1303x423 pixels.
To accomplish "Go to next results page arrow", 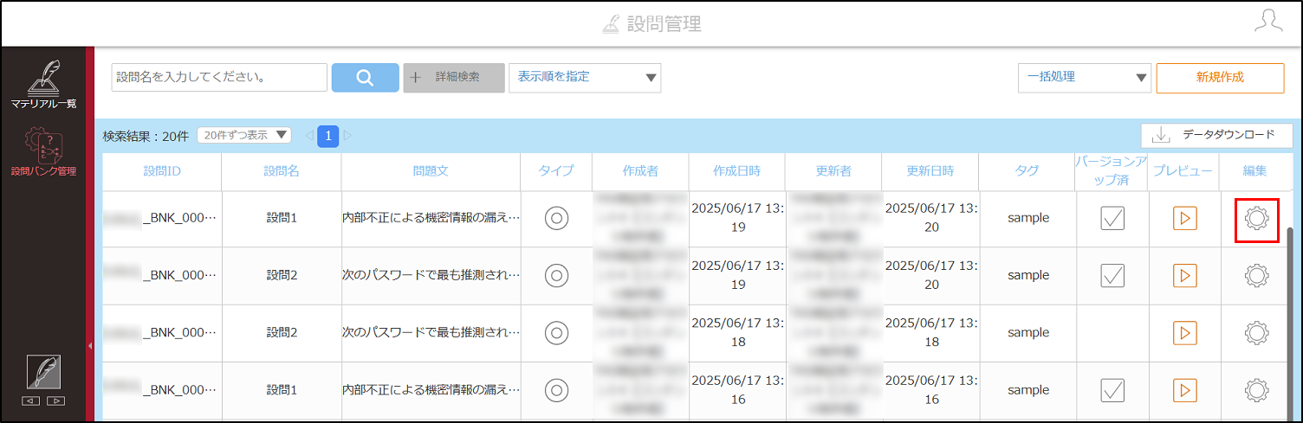I will pos(348,135).
